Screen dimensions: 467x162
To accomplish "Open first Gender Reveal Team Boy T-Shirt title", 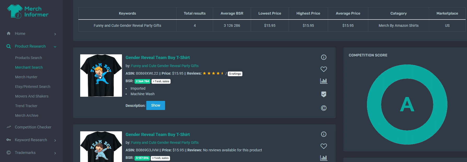I will (x=158, y=57).
